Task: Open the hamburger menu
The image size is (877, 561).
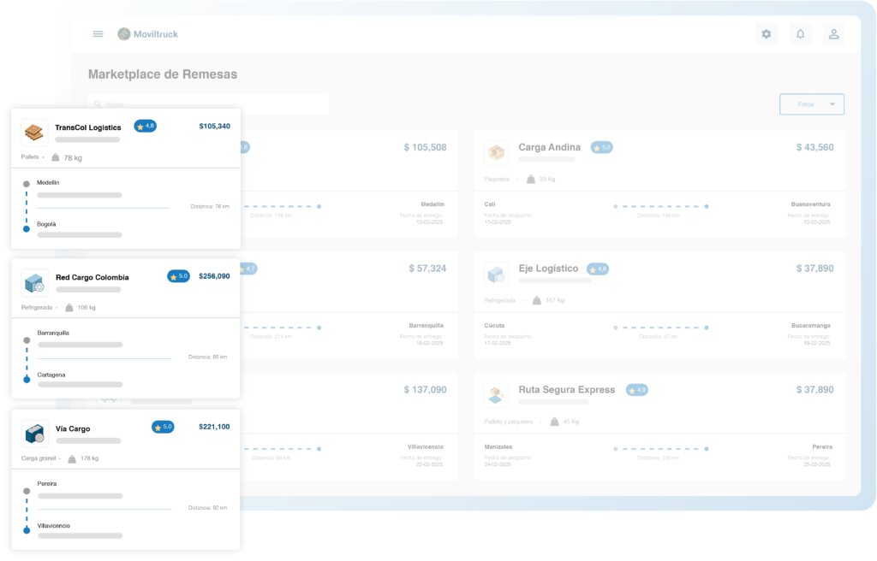Action: click(x=98, y=34)
